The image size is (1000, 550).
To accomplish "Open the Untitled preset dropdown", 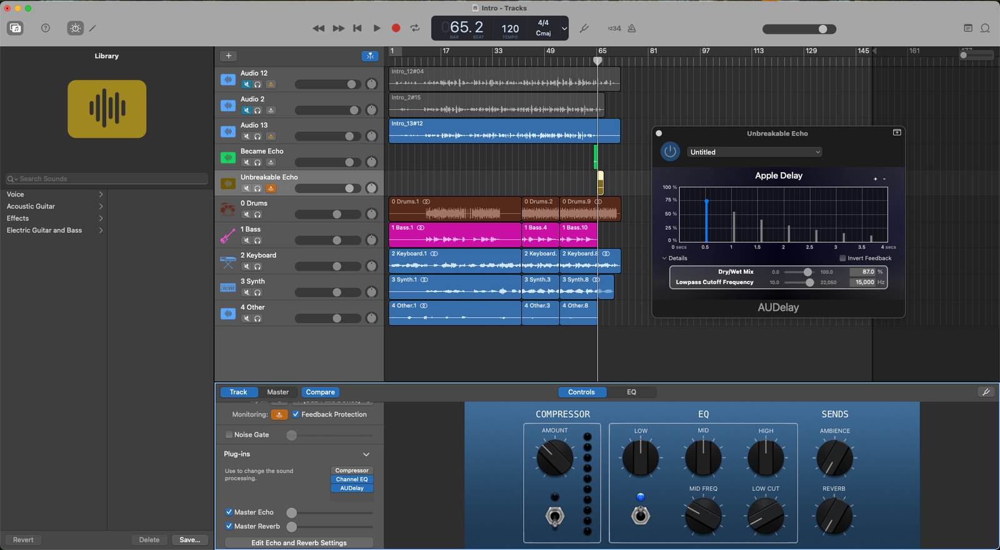I will [x=754, y=152].
